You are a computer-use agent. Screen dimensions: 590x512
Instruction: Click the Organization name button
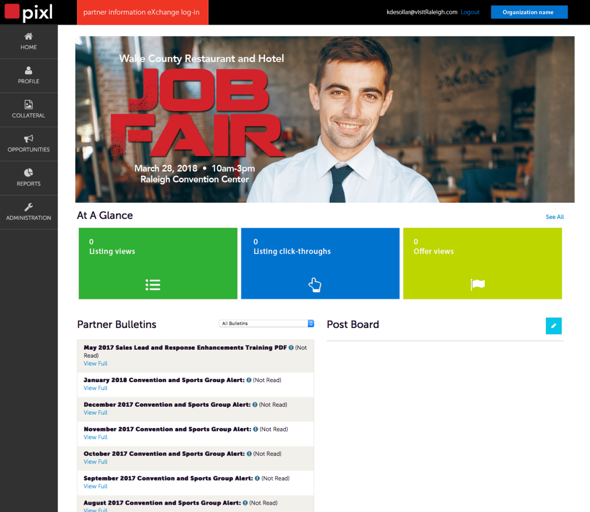pyautogui.click(x=529, y=12)
